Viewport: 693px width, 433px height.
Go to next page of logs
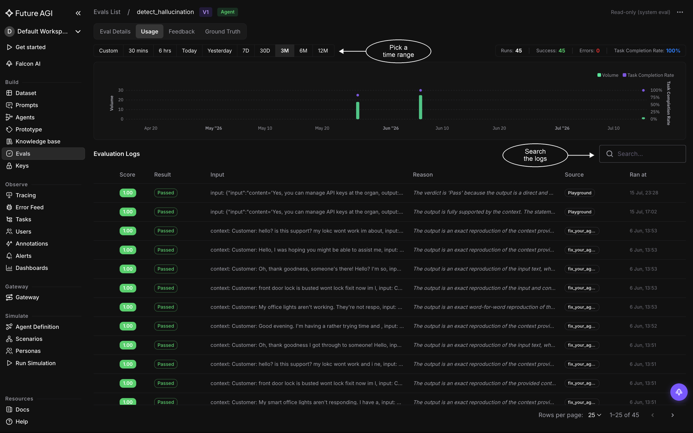pyautogui.click(x=673, y=415)
